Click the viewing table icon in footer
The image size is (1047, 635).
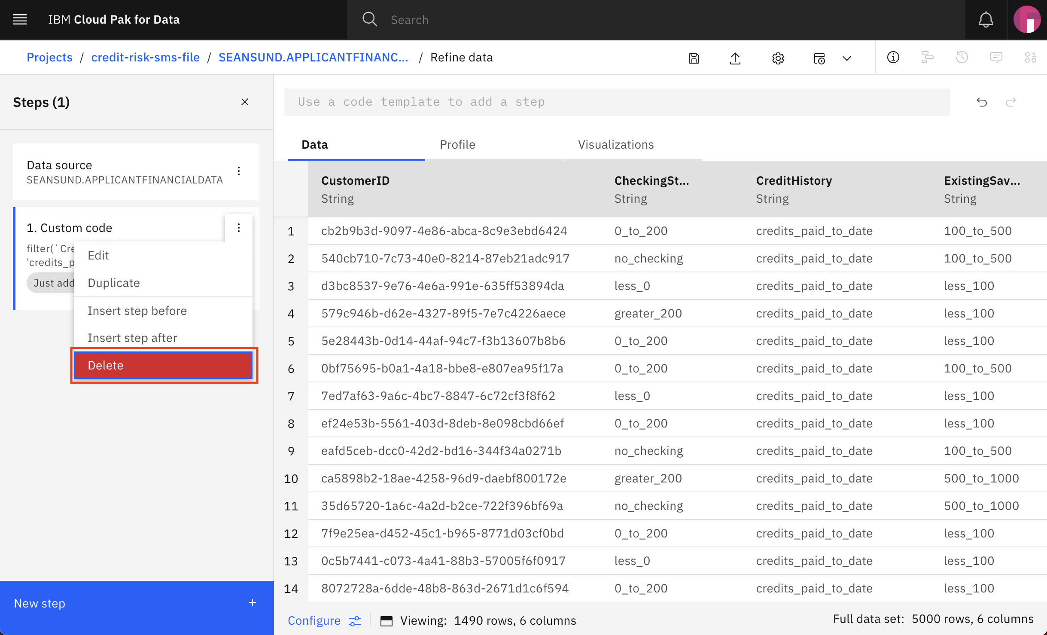[387, 621]
